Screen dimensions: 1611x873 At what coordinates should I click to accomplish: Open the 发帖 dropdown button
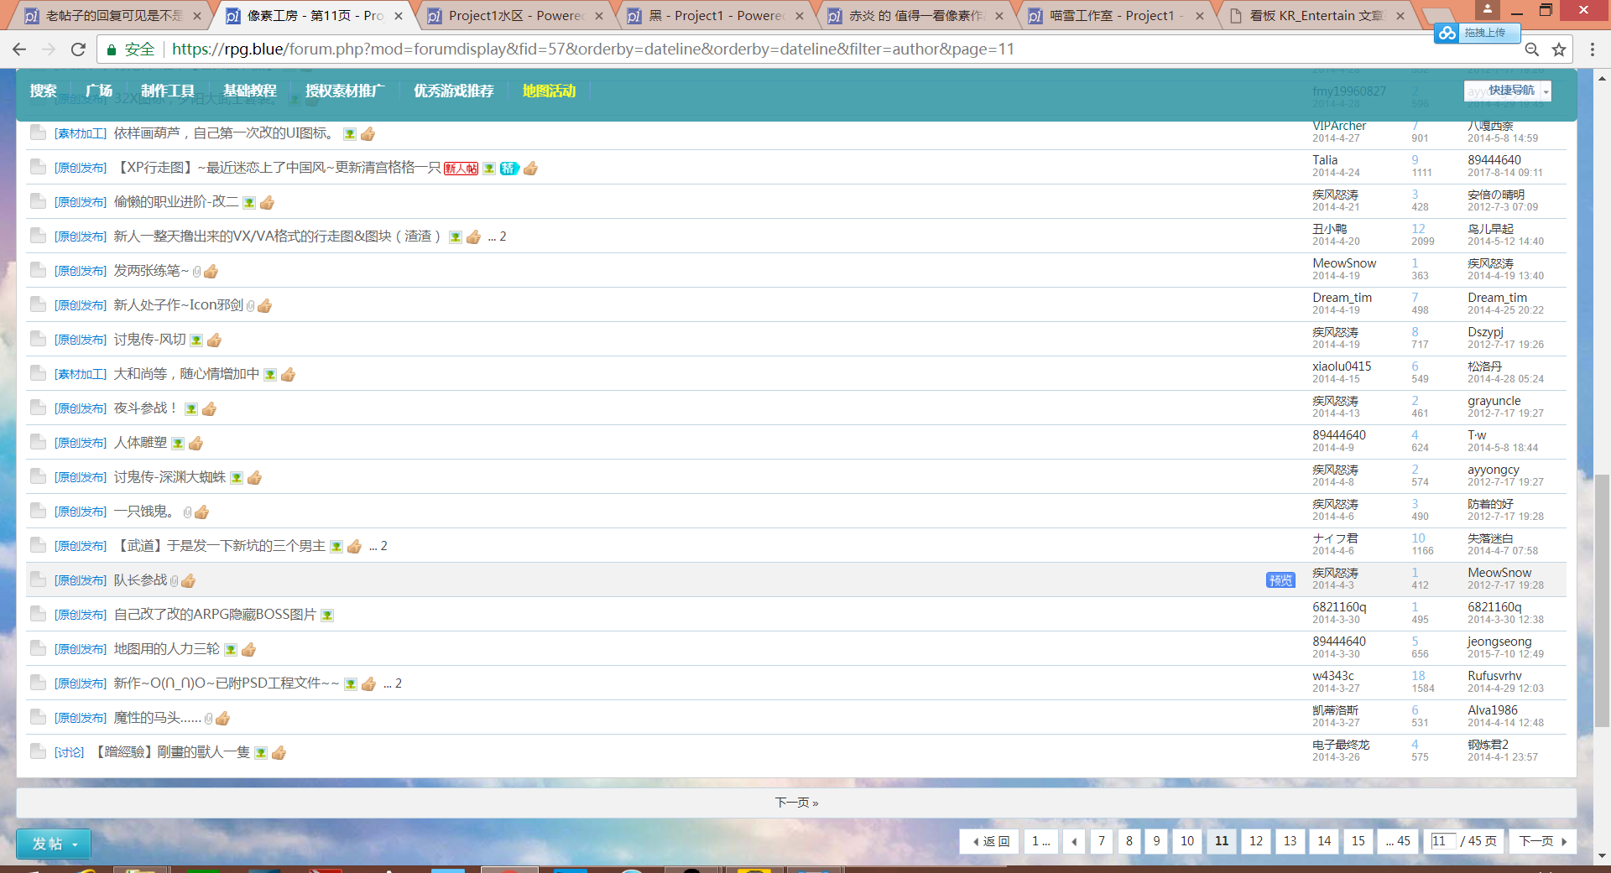[x=54, y=844]
